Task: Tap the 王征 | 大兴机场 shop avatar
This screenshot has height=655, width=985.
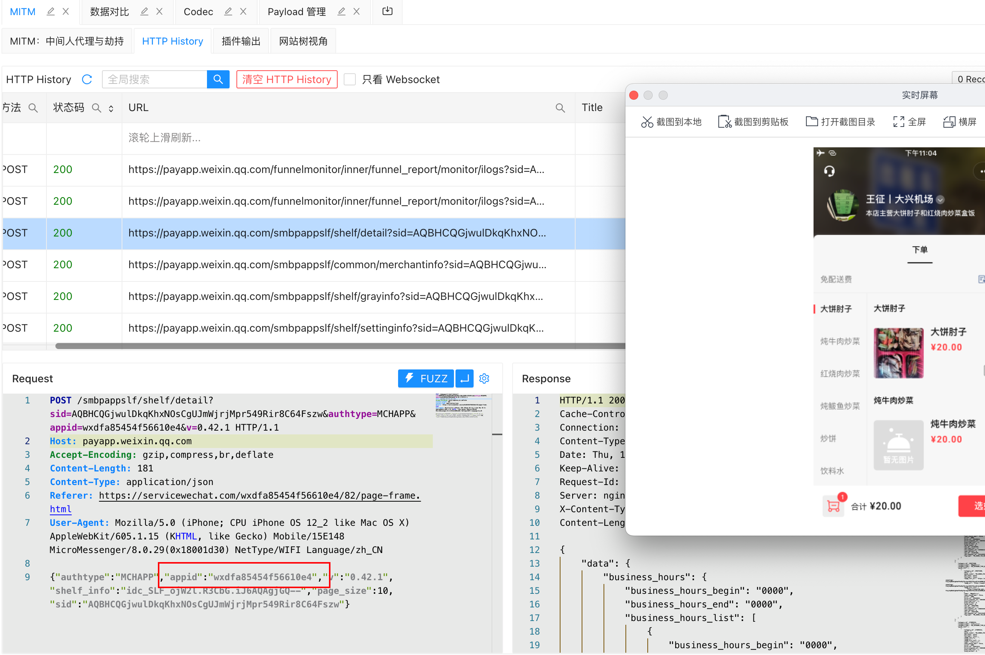Action: tap(843, 205)
